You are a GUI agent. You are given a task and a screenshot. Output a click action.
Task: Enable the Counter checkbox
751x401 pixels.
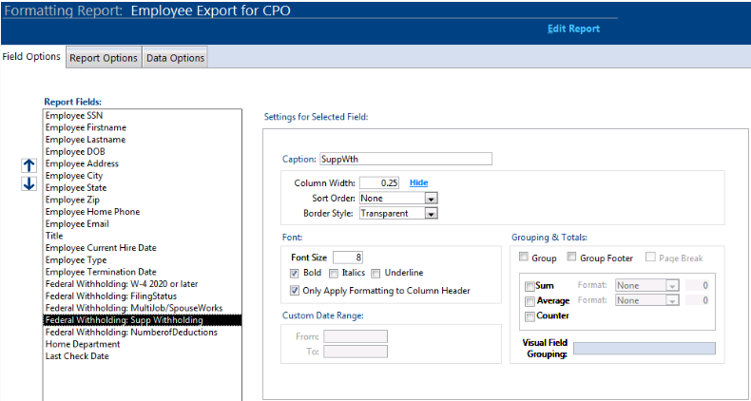(x=530, y=316)
